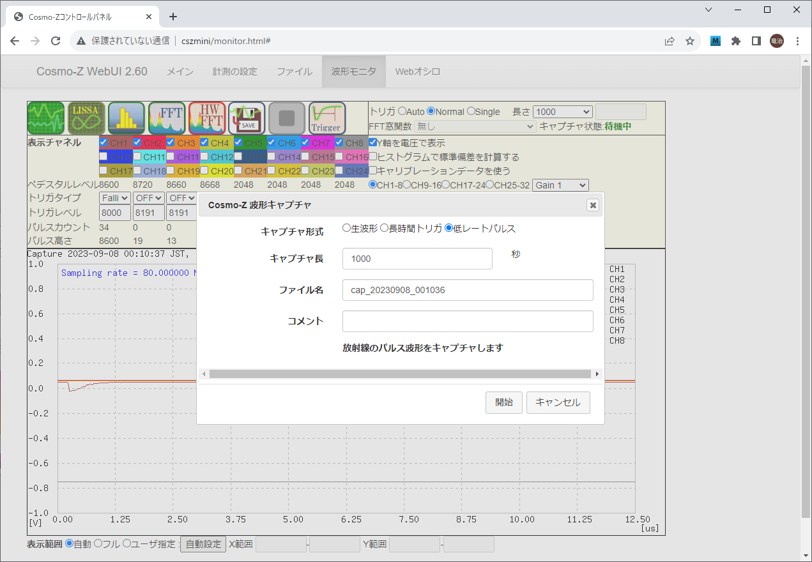This screenshot has width=812, height=562.
Task: Open the Trigger settings icon
Action: click(326, 118)
